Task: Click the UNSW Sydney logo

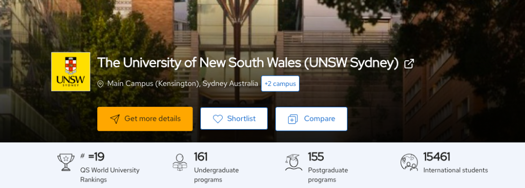Action: point(70,71)
